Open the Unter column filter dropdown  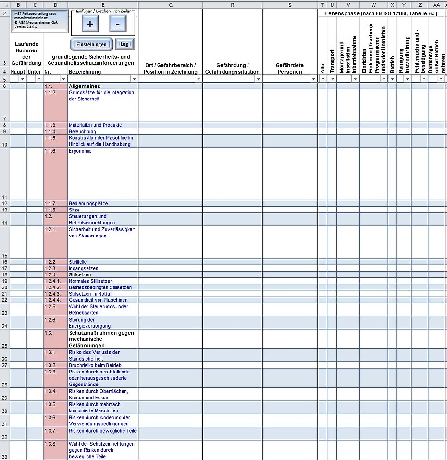click(x=39, y=79)
